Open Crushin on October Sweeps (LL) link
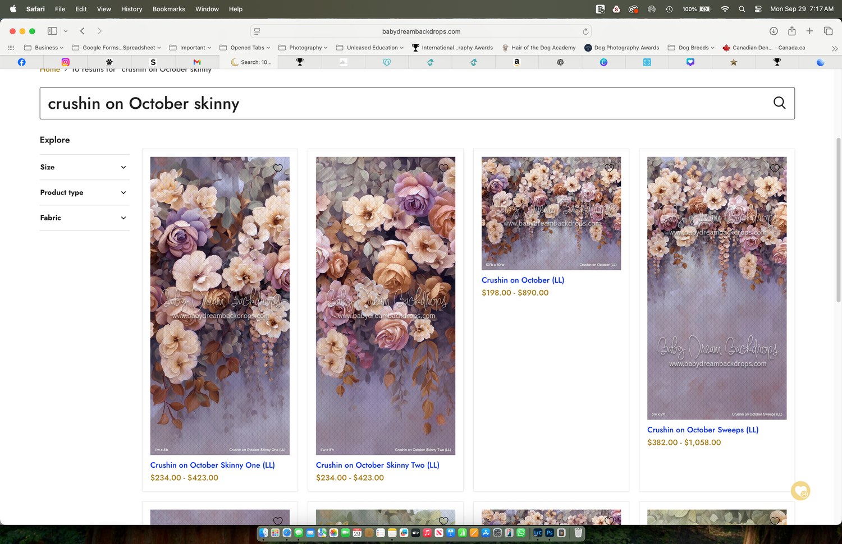Image resolution: width=842 pixels, height=544 pixels. (703, 430)
